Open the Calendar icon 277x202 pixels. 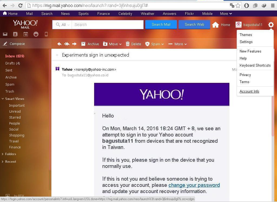click(26, 34)
